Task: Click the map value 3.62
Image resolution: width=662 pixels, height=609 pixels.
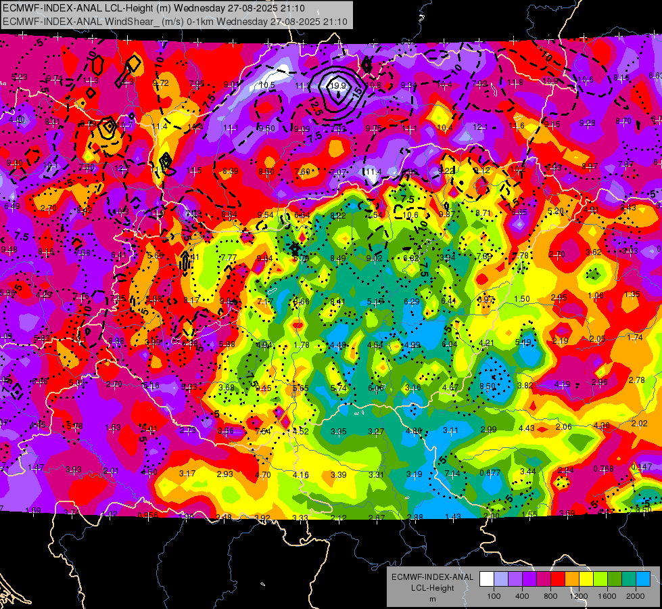Action: pyautogui.click(x=594, y=252)
